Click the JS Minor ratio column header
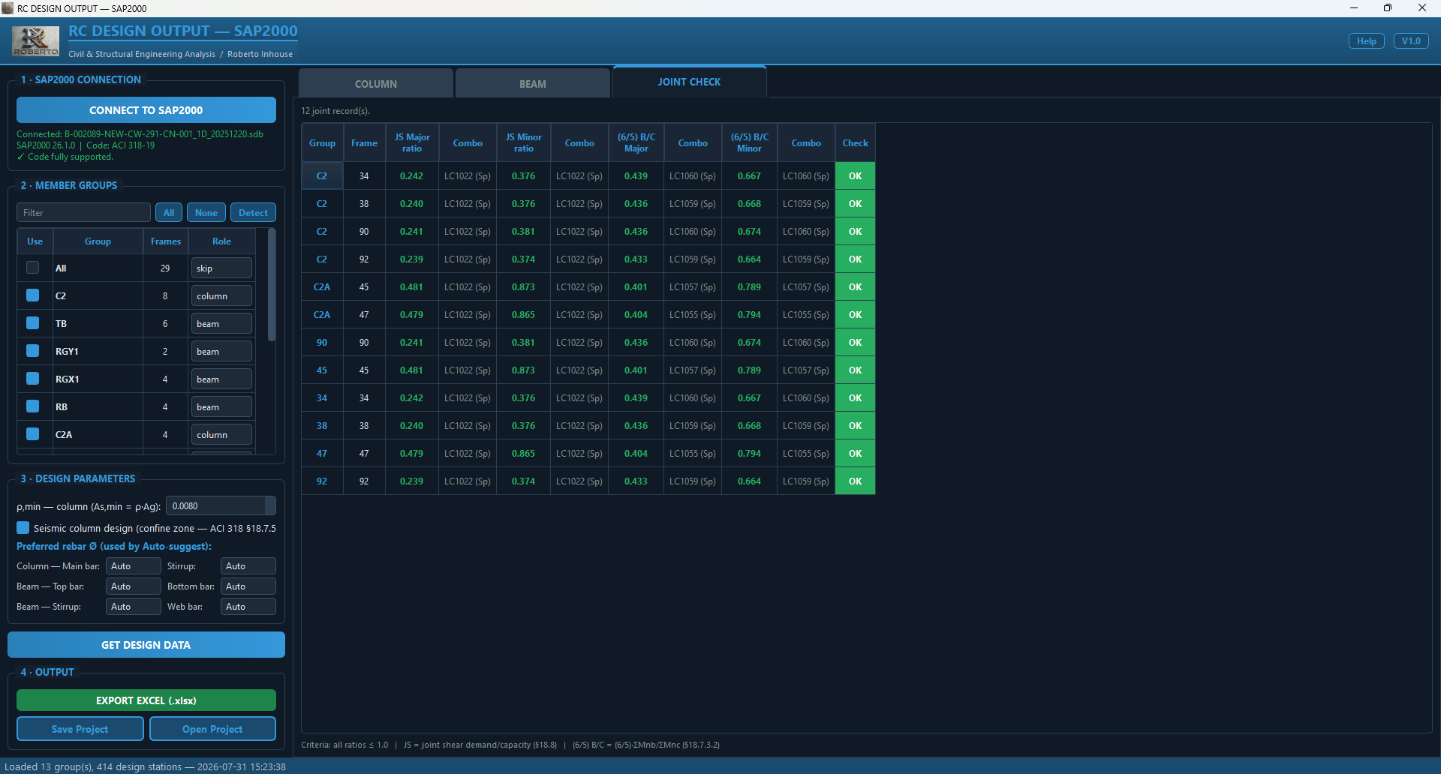 point(524,142)
